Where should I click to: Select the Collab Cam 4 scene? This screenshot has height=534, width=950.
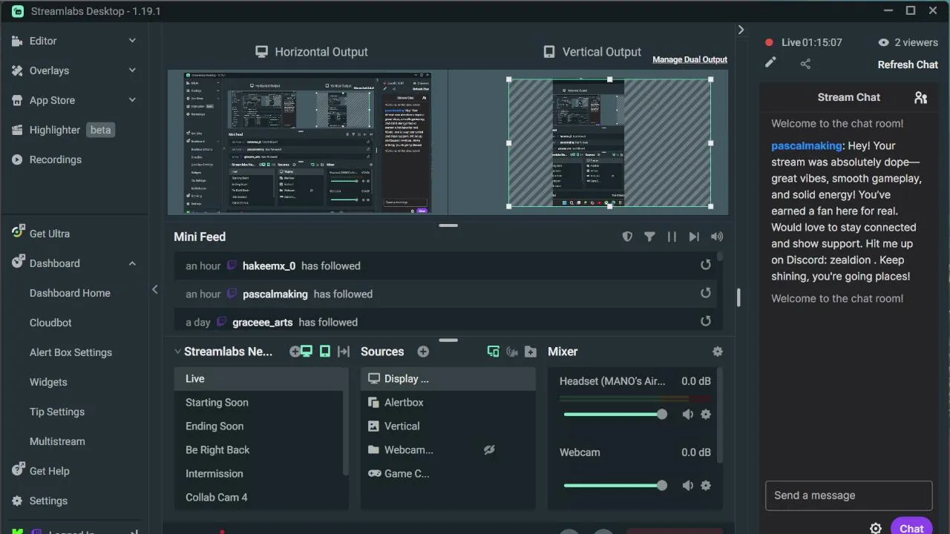click(259, 497)
